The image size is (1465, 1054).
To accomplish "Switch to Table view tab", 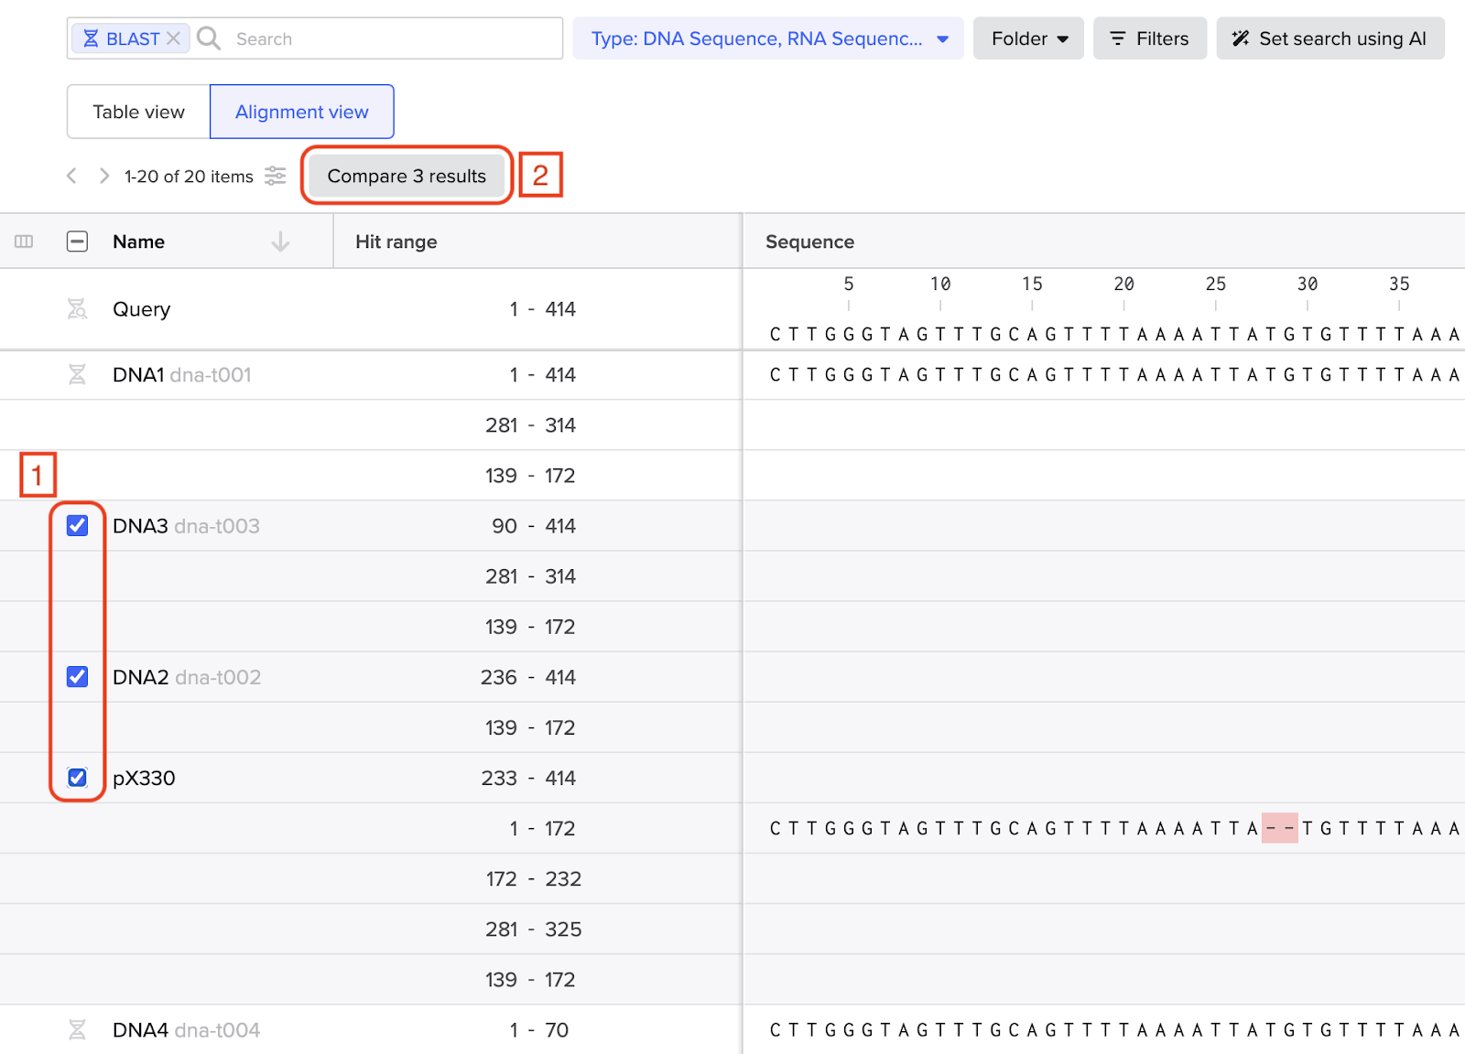I will coord(138,112).
